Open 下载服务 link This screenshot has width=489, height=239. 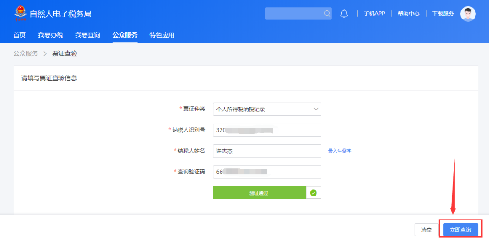443,14
